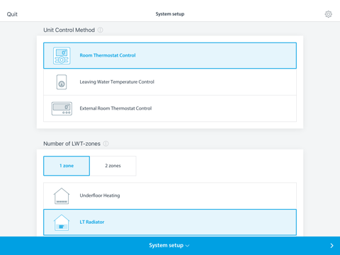Click the Unit Control Method heading
This screenshot has height=255, width=340.
pyautogui.click(x=69, y=30)
